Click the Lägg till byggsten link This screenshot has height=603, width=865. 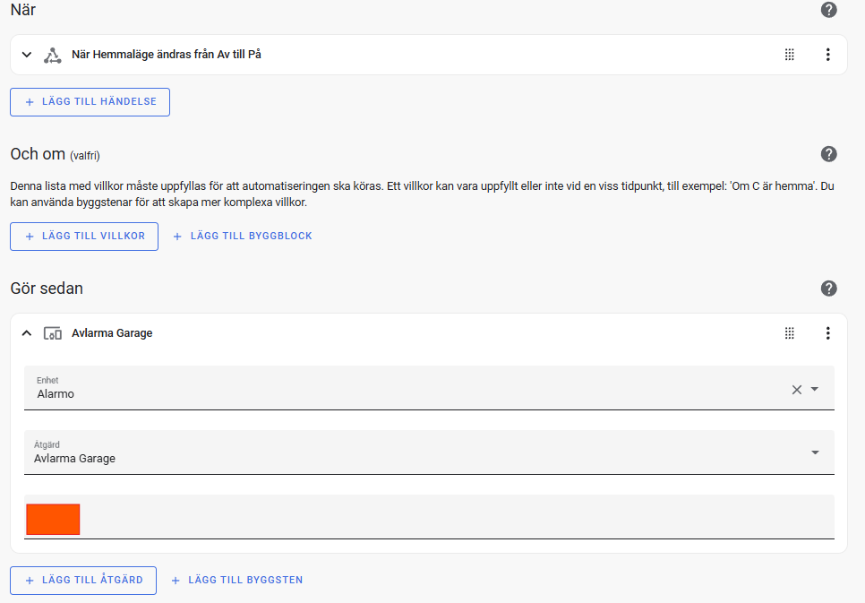coord(237,581)
